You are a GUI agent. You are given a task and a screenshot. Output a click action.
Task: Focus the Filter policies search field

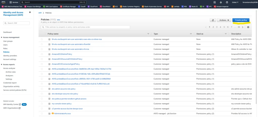[85, 27]
